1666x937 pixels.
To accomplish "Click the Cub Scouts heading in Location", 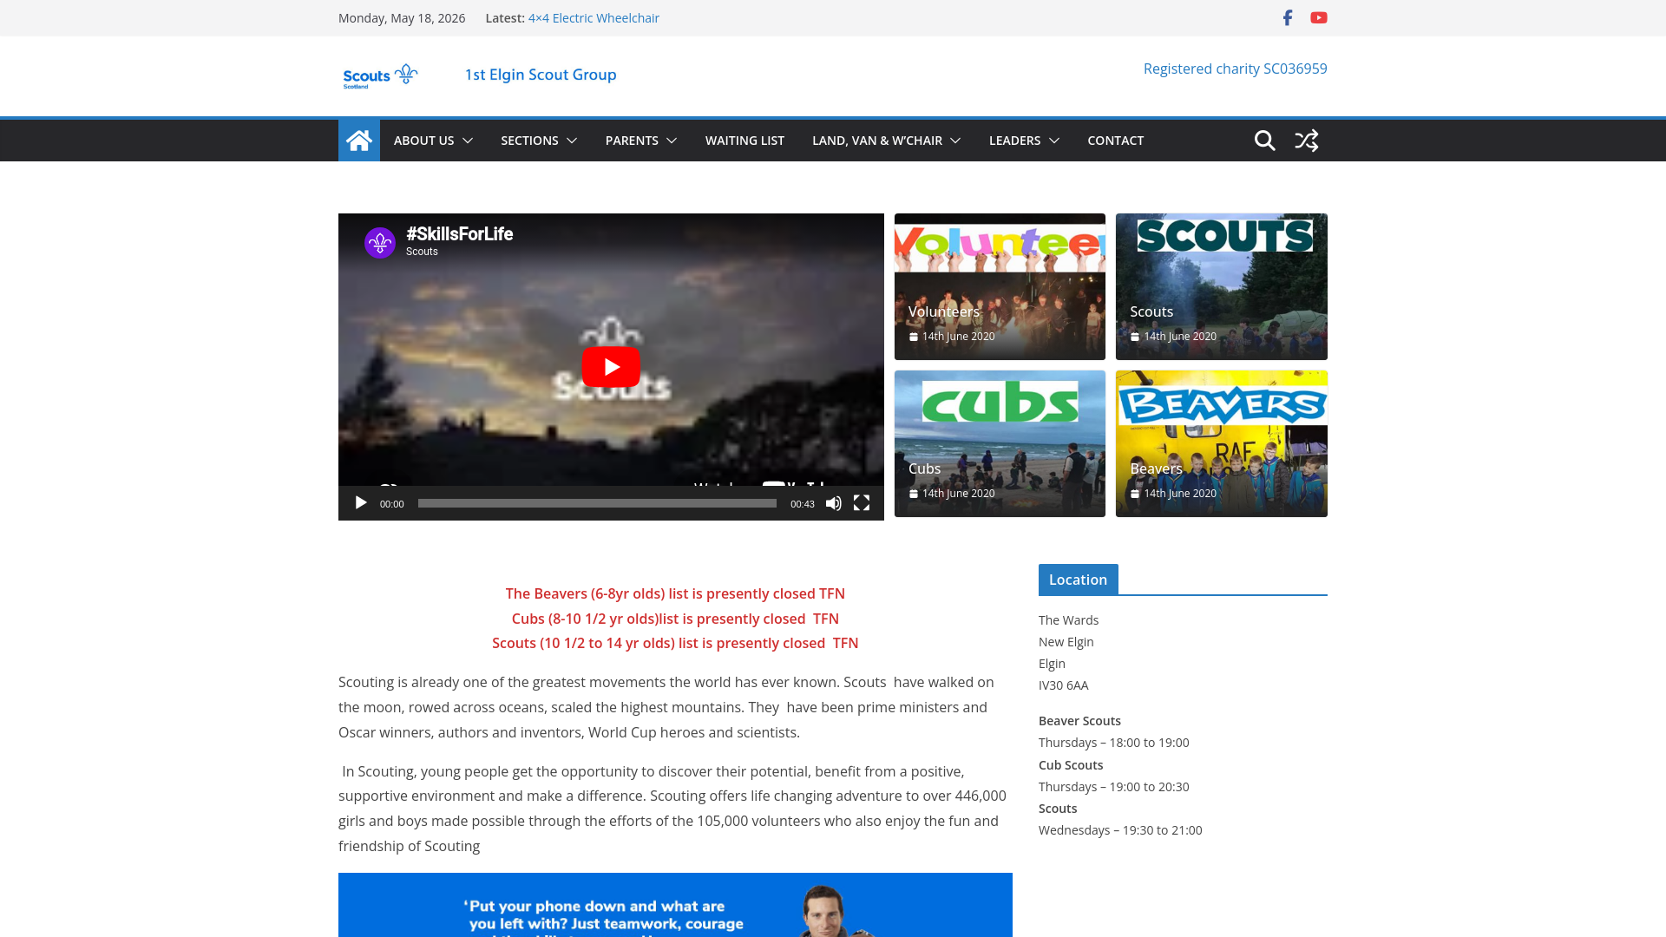I will point(1071,765).
